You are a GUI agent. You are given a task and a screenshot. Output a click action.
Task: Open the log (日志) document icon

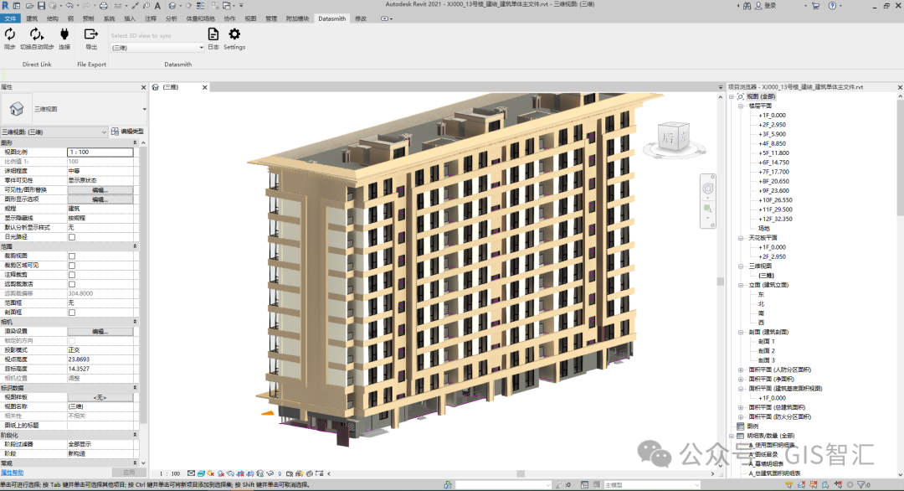[x=213, y=35]
